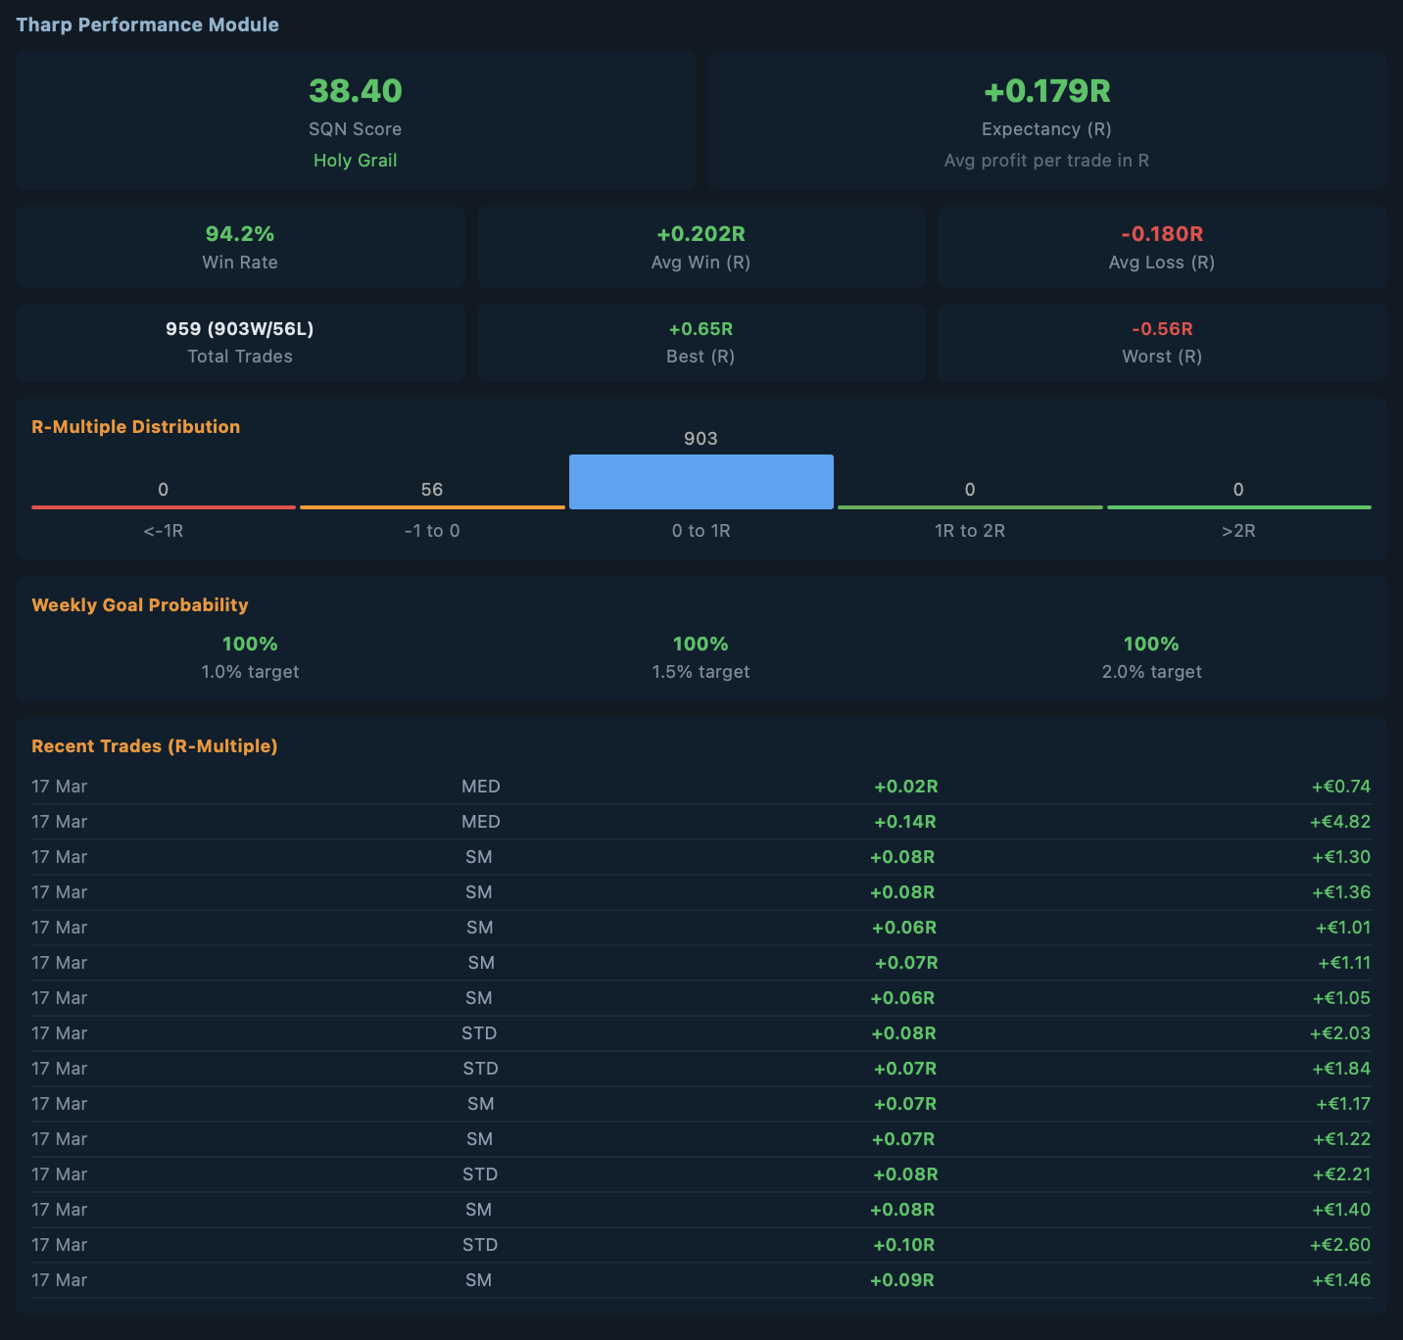Click the 1.0% target probability value

coord(250,644)
